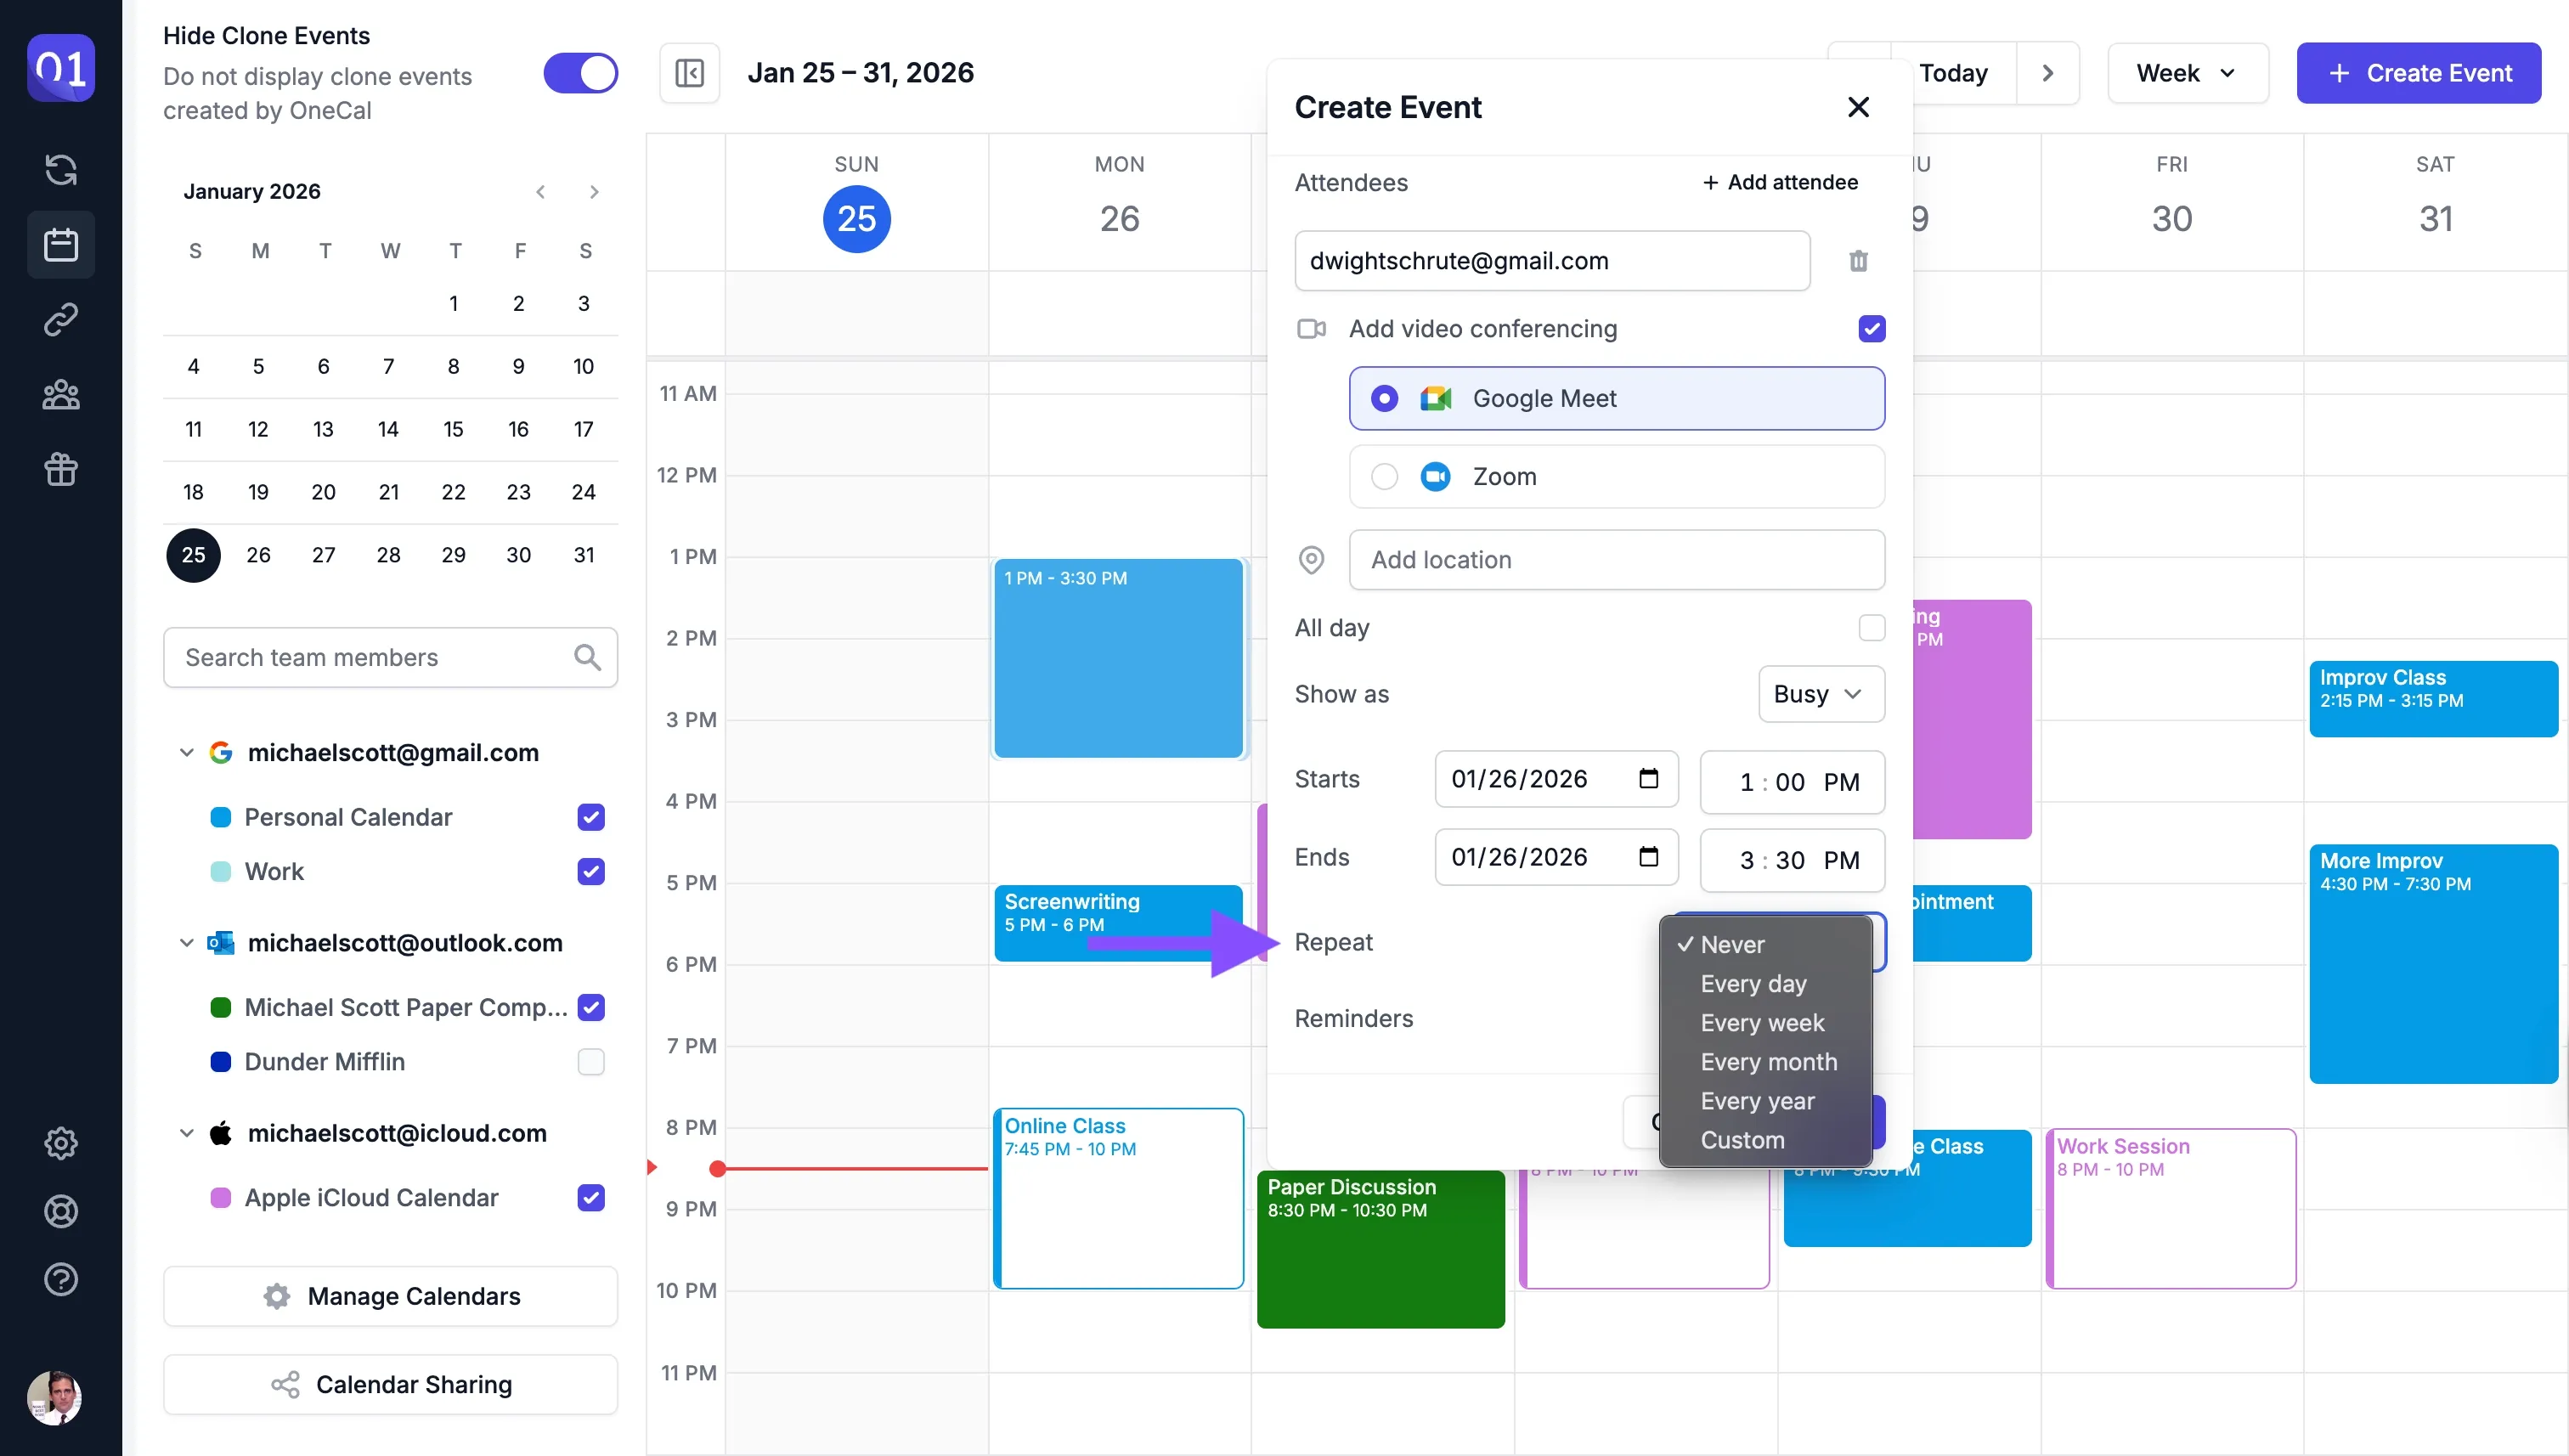Image resolution: width=2569 pixels, height=1456 pixels.
Task: Open the booking links sidebar icon
Action: (62, 319)
